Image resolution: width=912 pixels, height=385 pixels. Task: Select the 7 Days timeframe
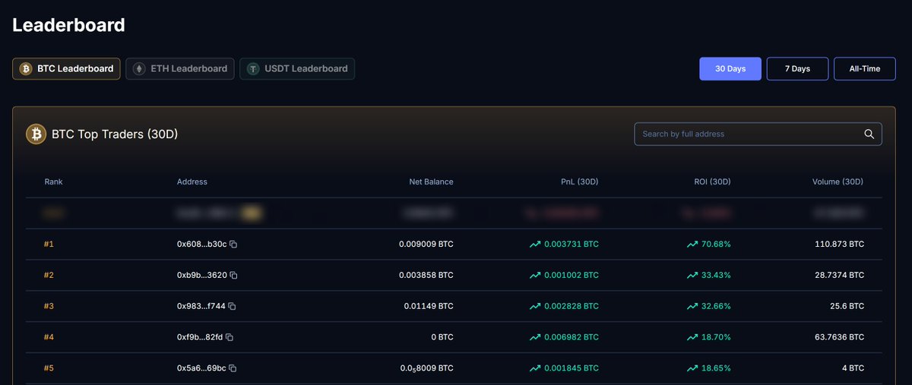tap(797, 68)
